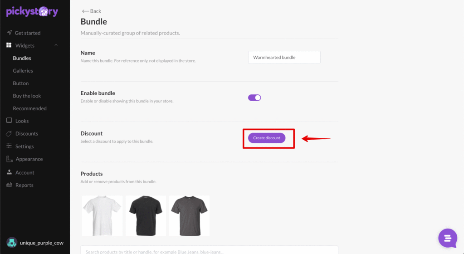Click the Account person icon
This screenshot has width=464, height=254.
pyautogui.click(x=9, y=172)
